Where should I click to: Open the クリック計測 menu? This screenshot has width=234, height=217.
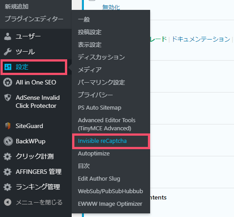pyautogui.click(x=35, y=156)
